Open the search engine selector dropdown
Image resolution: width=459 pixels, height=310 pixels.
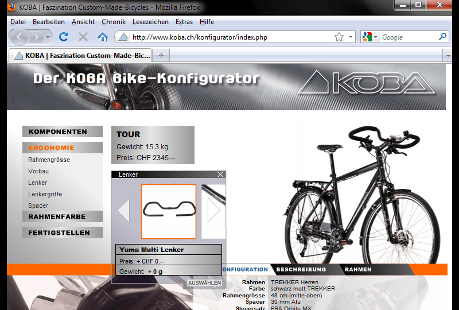[369, 37]
